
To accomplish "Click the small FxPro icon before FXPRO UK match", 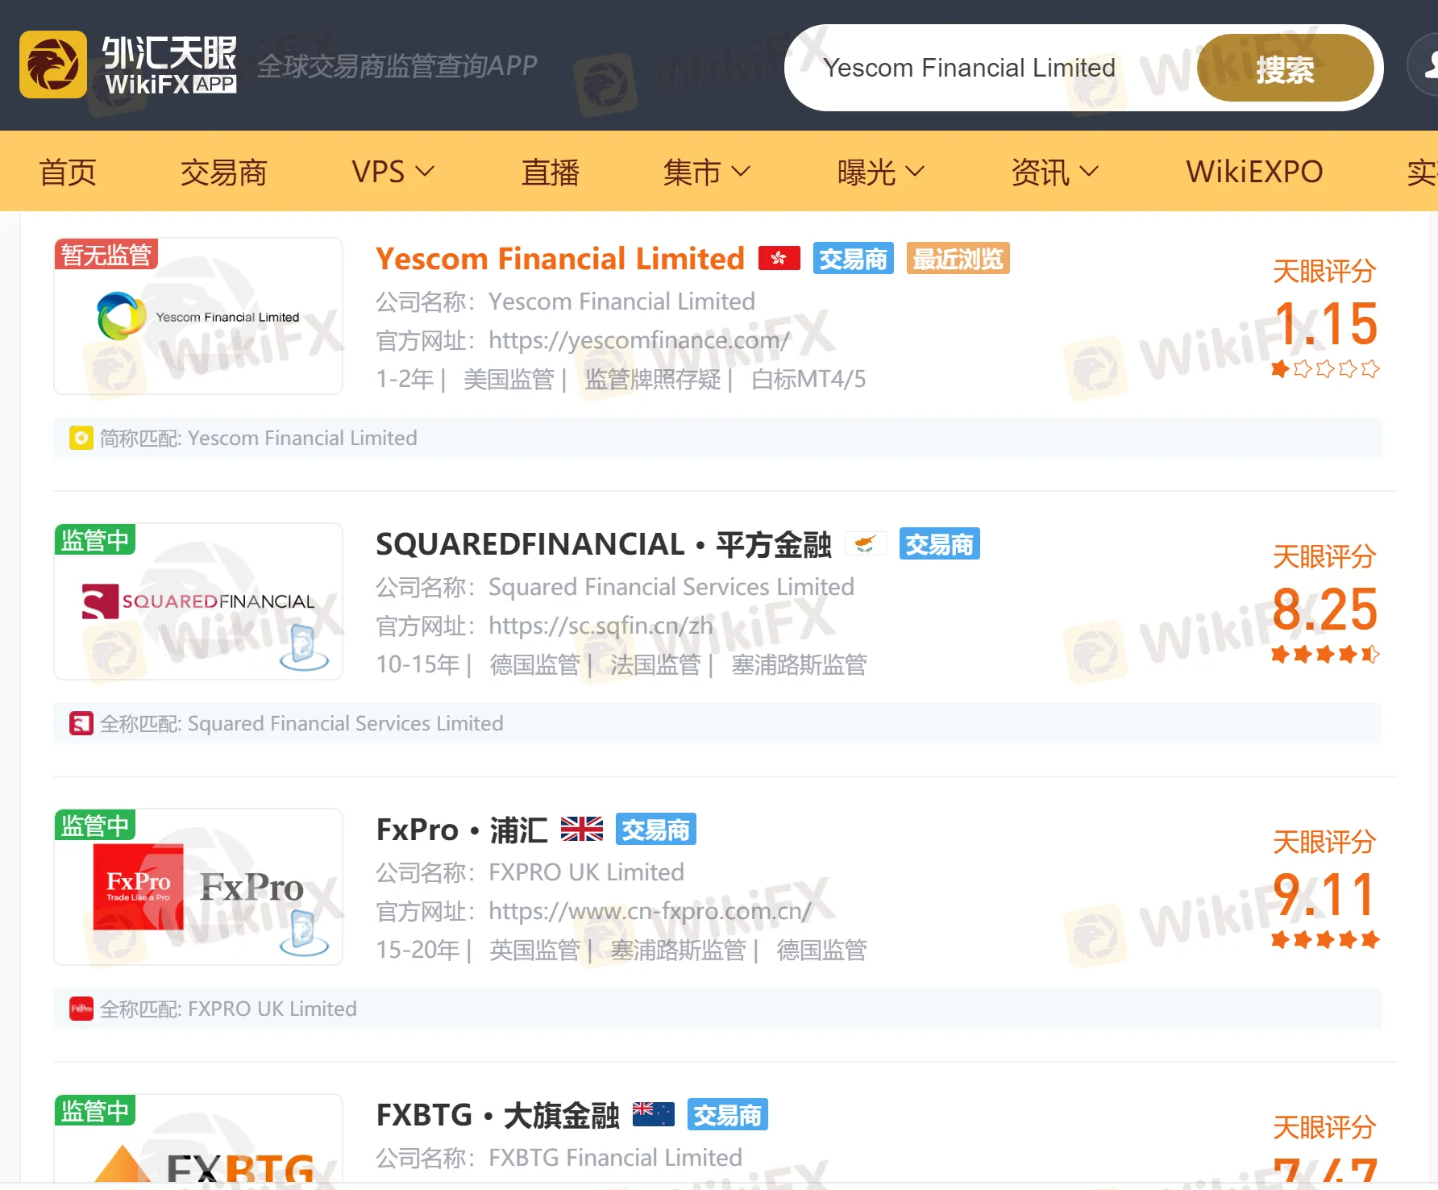I will 81,1009.
